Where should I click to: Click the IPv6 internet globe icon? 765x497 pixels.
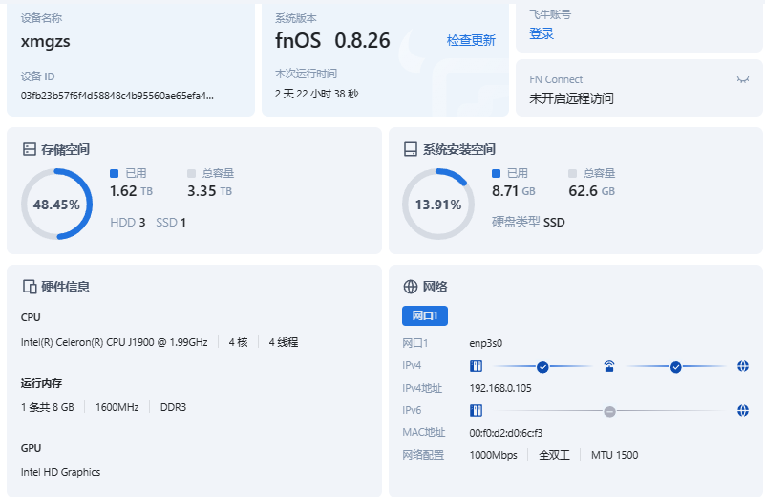point(743,411)
